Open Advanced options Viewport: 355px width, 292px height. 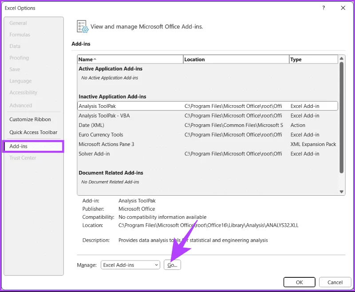coord(20,105)
